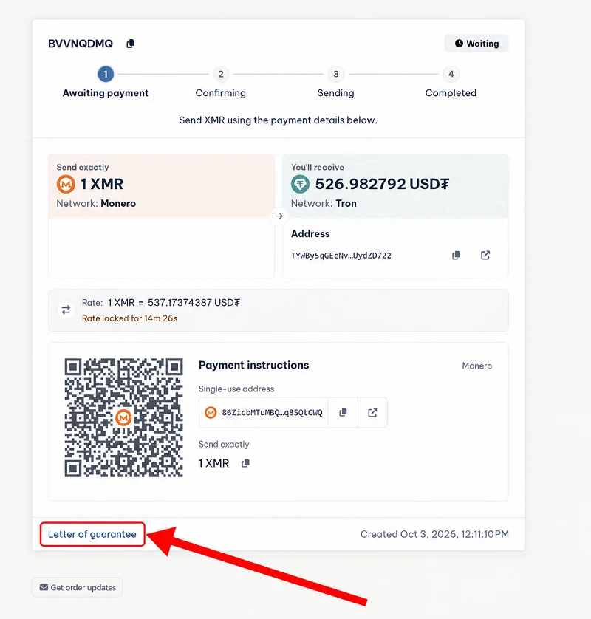Open the Letter of guarantee link

92,534
